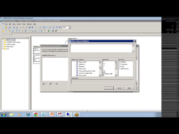The width and height of the screenshot is (179, 134).
Task: Select the LOV folder in class tree
Action: [7, 49]
